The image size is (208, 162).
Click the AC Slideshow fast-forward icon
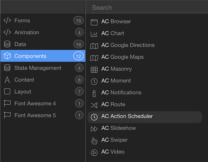click(x=94, y=129)
